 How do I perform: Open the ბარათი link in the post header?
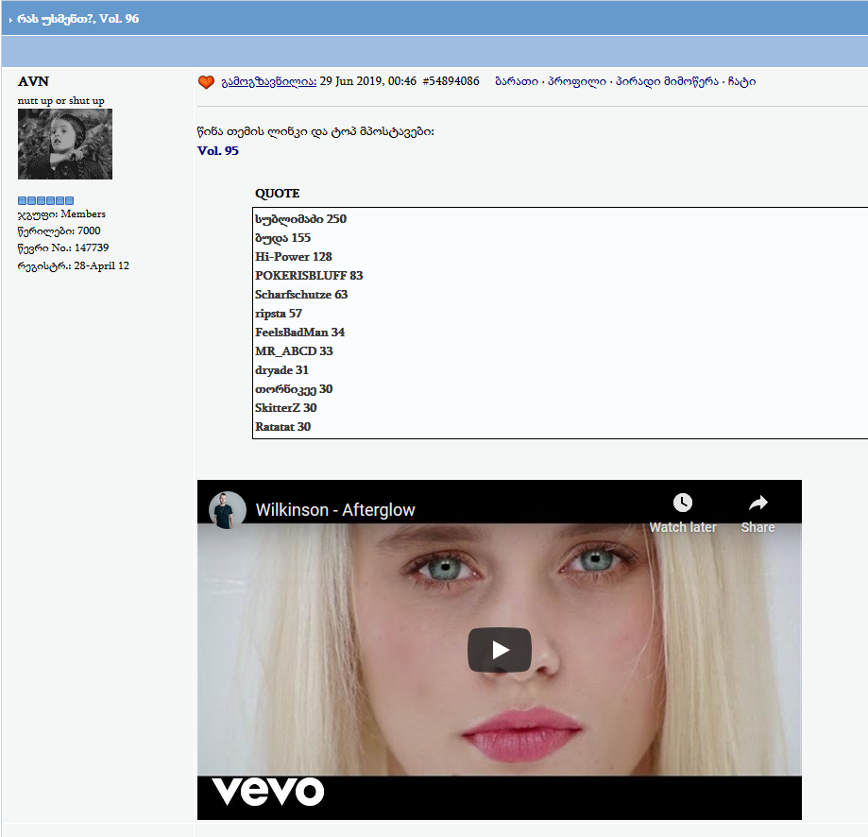(x=516, y=81)
